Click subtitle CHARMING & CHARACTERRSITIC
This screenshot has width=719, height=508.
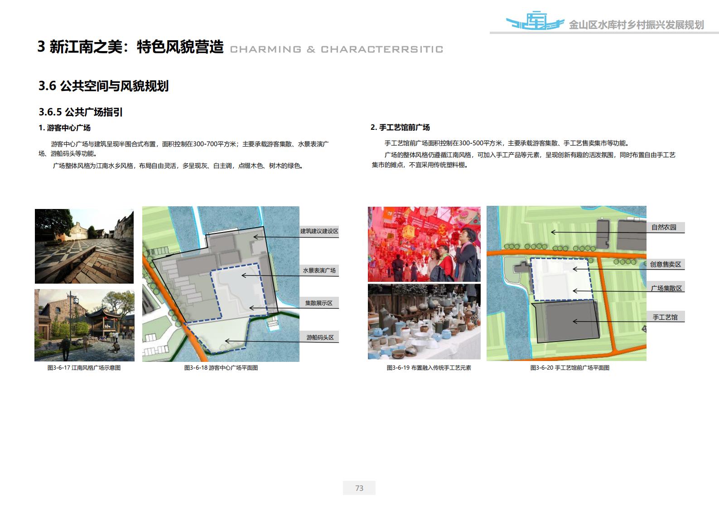tap(337, 49)
